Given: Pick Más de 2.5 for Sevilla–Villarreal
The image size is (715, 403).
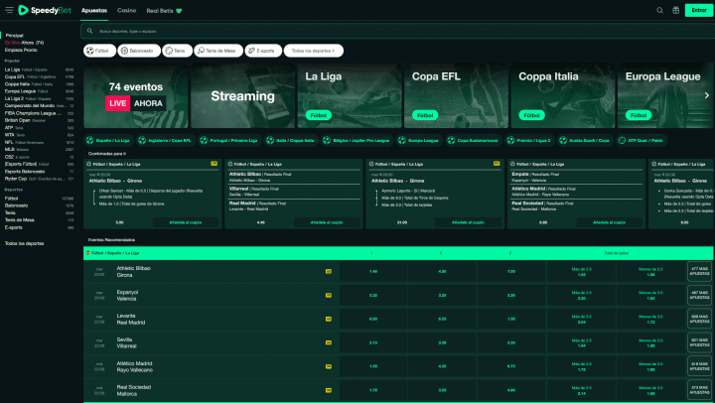Looking at the screenshot, I should [x=581, y=342].
